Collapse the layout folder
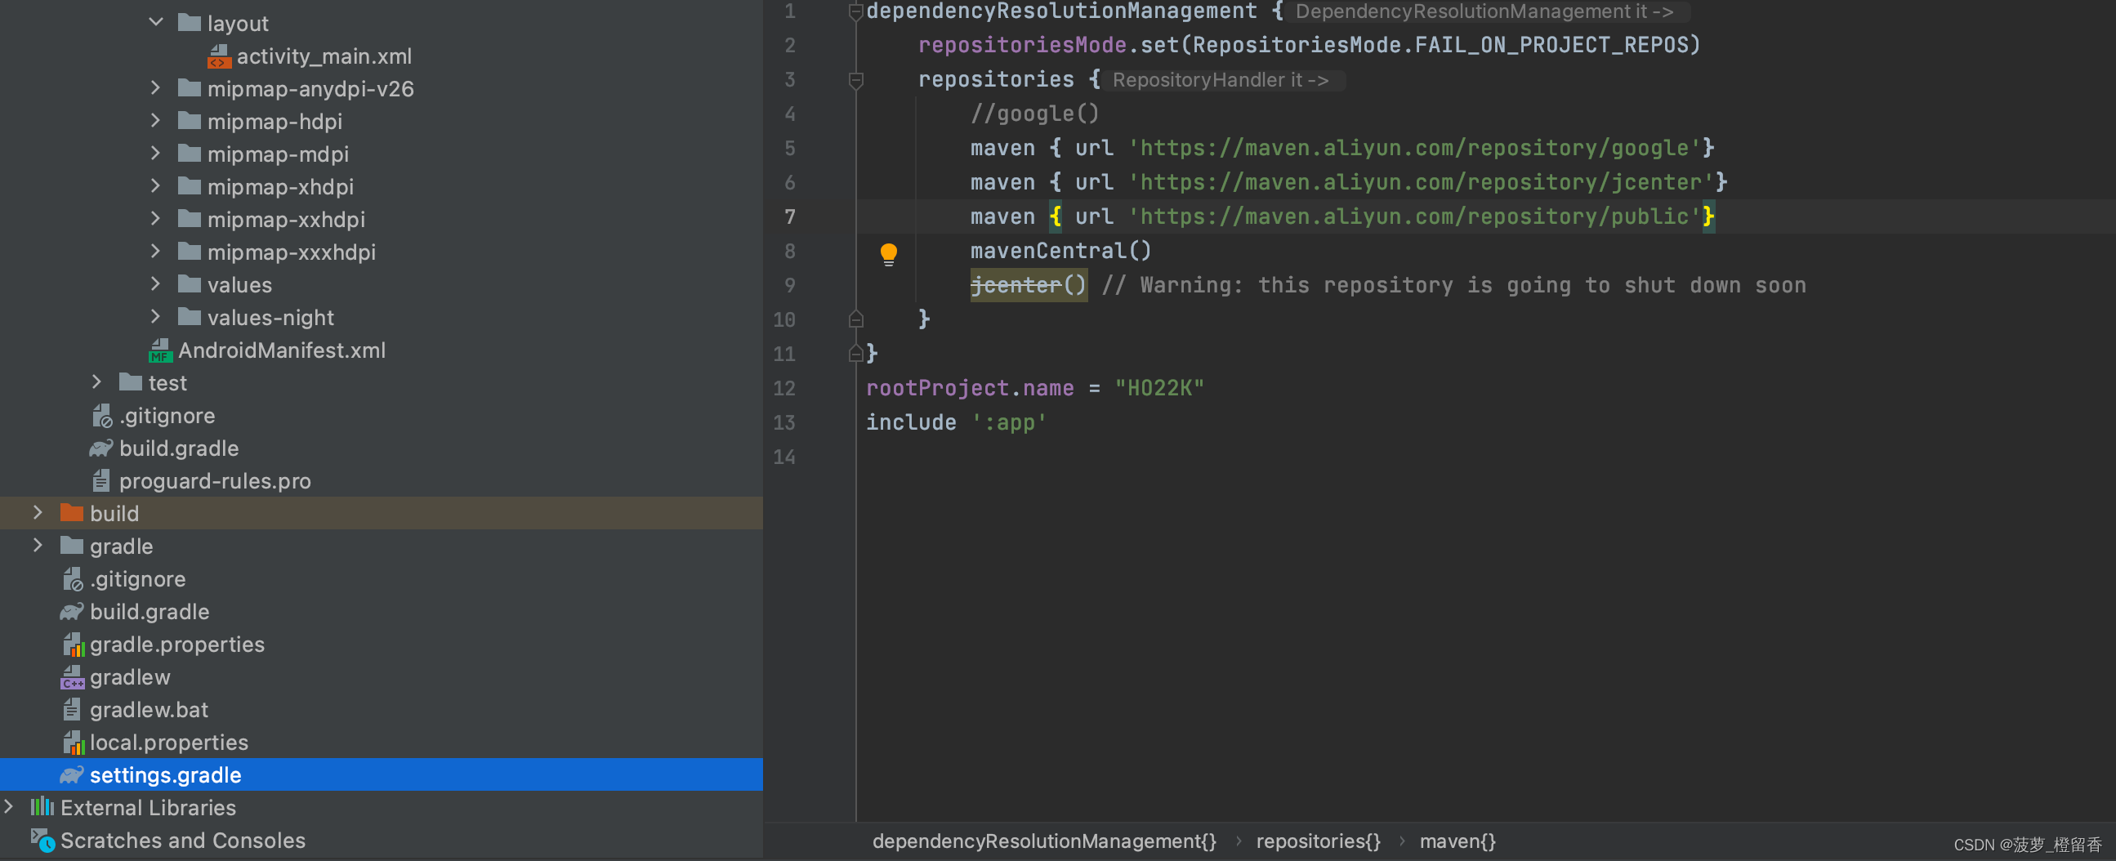Viewport: 2116px width, 861px height. click(x=156, y=22)
